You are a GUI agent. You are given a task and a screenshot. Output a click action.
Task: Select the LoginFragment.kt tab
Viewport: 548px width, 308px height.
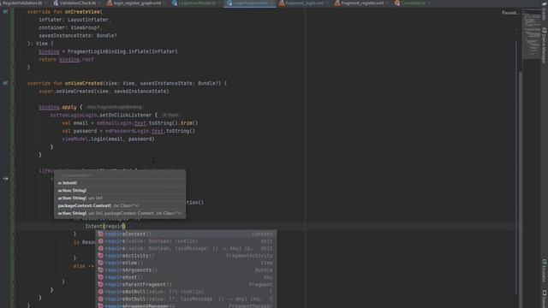(251, 3)
